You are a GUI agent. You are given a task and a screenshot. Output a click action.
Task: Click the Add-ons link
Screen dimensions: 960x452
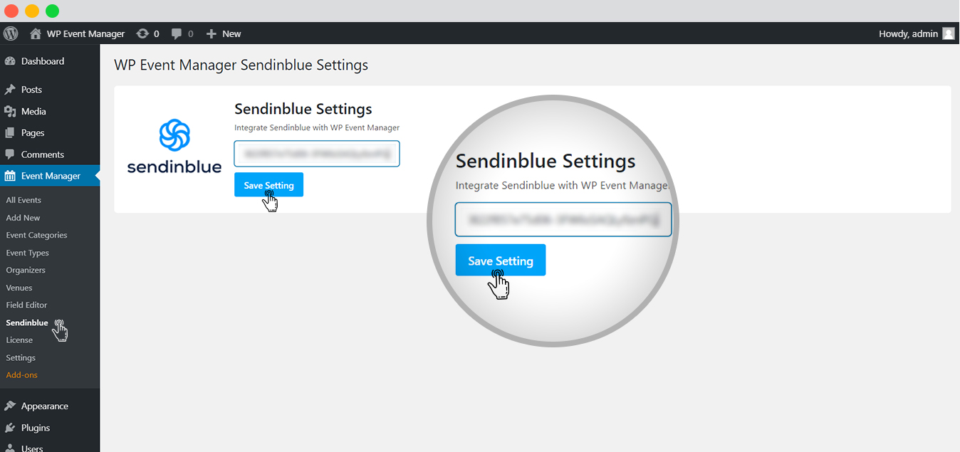[x=21, y=374]
